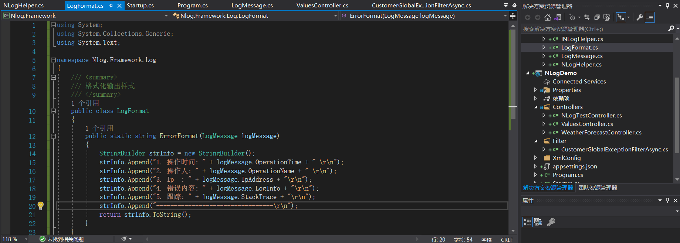
Task: Show the open documents list dropdown
Action: 506,5
